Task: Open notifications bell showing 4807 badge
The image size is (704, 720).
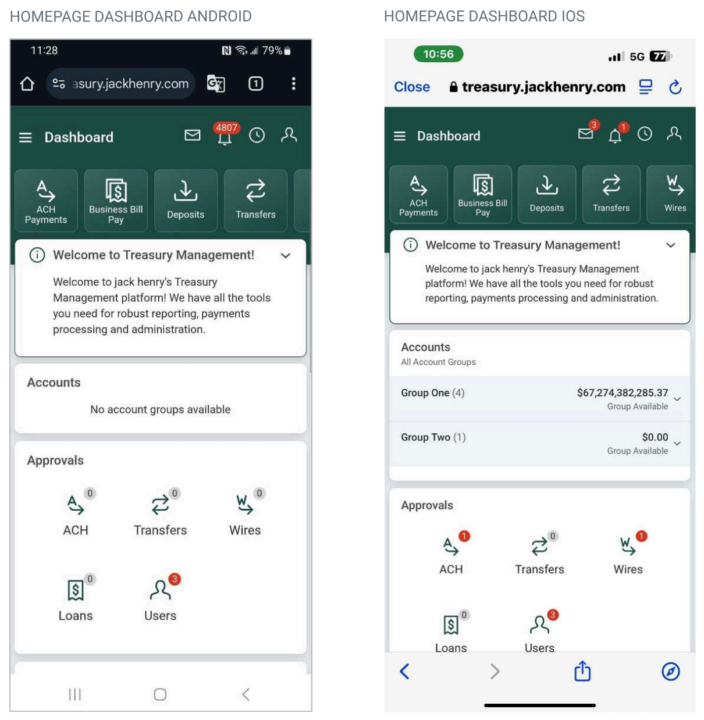Action: click(225, 135)
